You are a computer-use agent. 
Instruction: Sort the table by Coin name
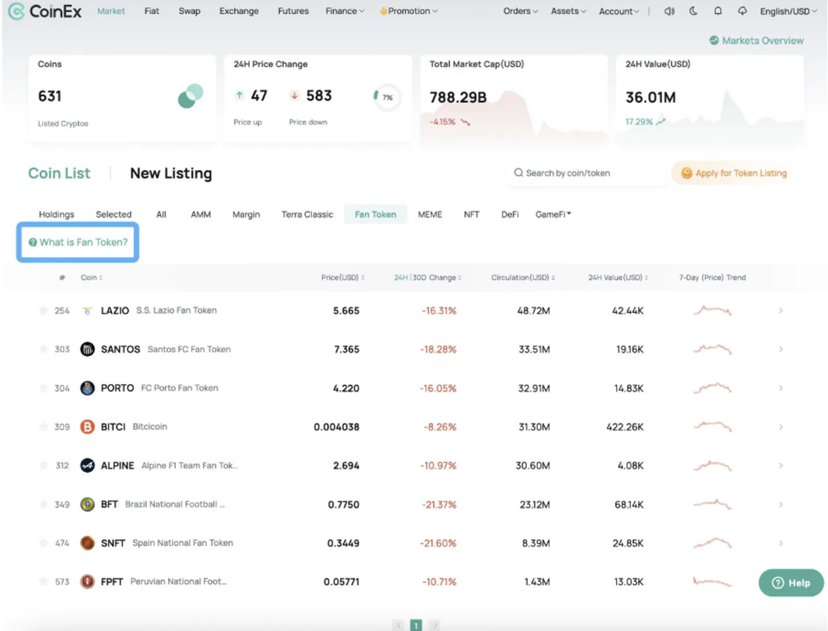tap(92, 277)
